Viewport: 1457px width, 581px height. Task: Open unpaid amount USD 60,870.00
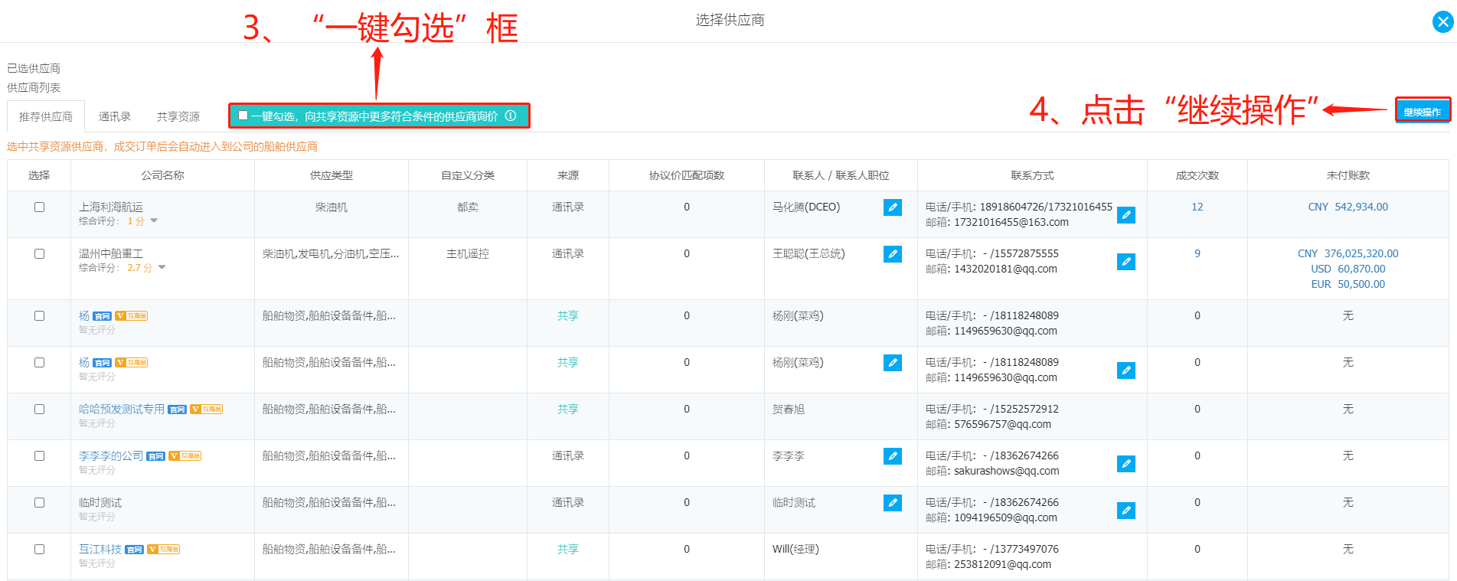coord(1348,269)
